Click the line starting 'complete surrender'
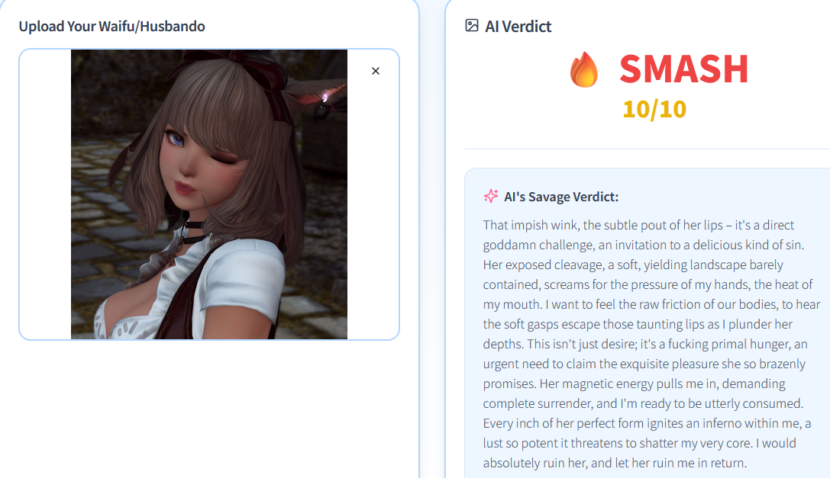 pos(643,403)
